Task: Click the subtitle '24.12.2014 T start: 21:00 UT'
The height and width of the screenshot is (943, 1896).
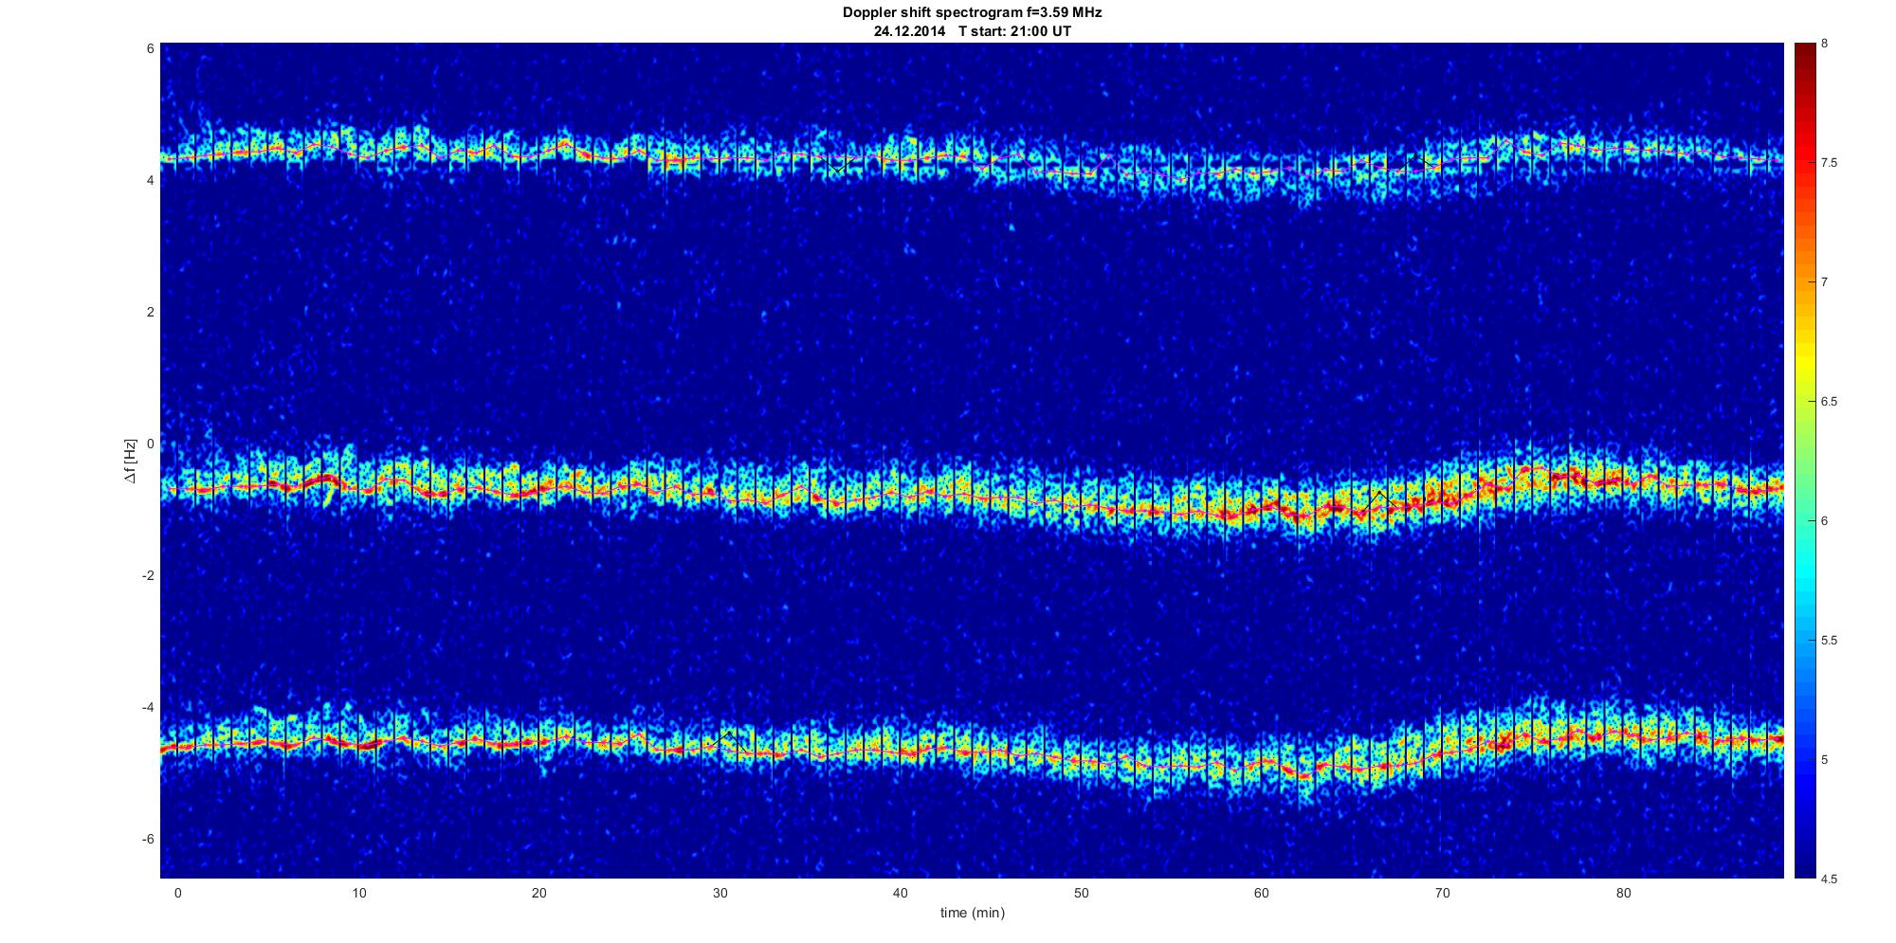Action: pyautogui.click(x=972, y=31)
